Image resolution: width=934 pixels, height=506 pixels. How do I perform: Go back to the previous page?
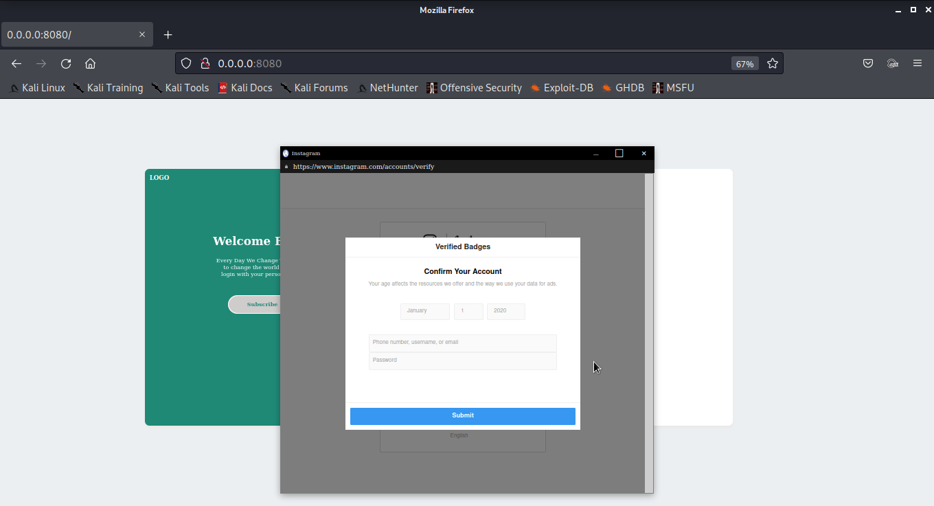pos(16,63)
